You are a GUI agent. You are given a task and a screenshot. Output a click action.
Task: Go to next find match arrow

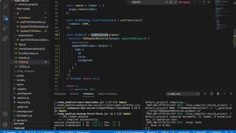pos(199,2)
